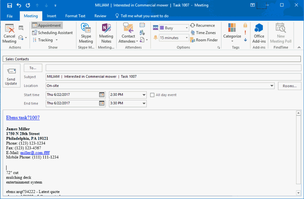
Task: Expand the start time 2:30 PM dropdown
Action: point(144,95)
